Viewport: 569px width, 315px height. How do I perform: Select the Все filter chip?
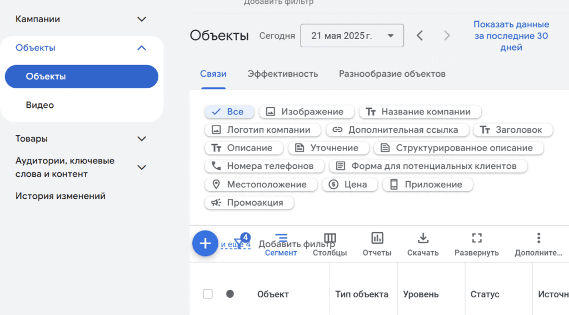[x=229, y=112]
